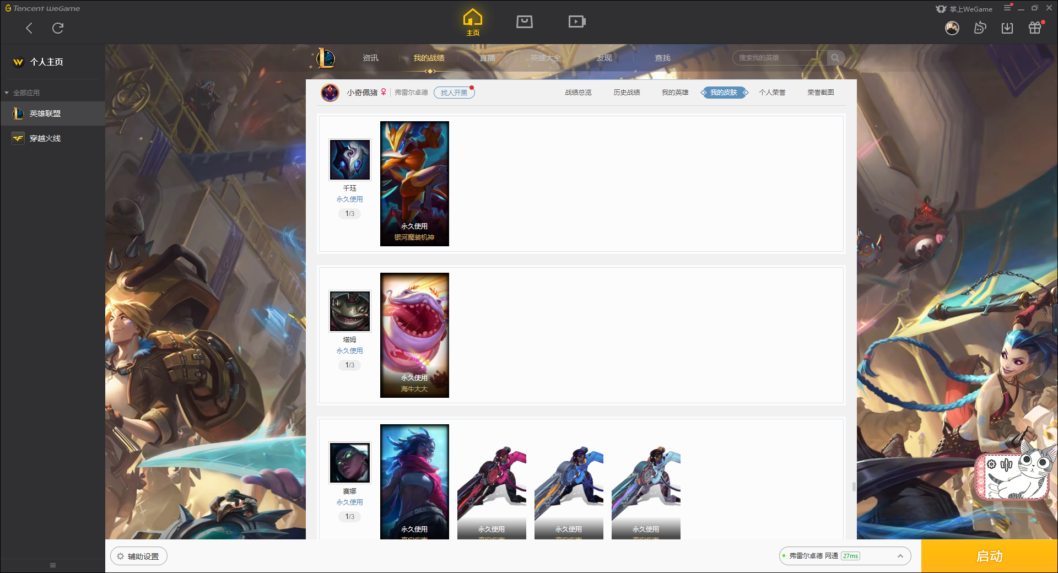Open the 英雄大全 tab
1058x573 pixels.
coord(546,58)
